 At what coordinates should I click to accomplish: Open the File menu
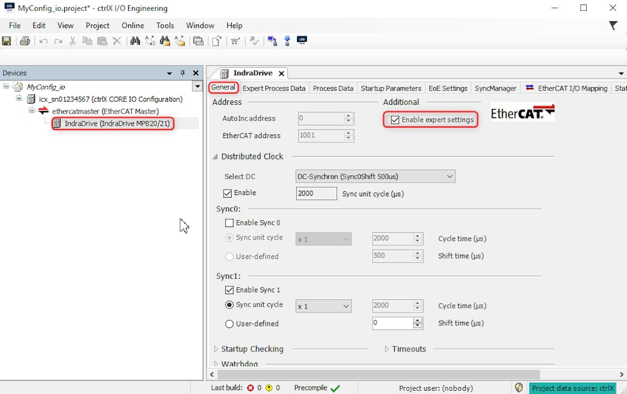coord(15,26)
